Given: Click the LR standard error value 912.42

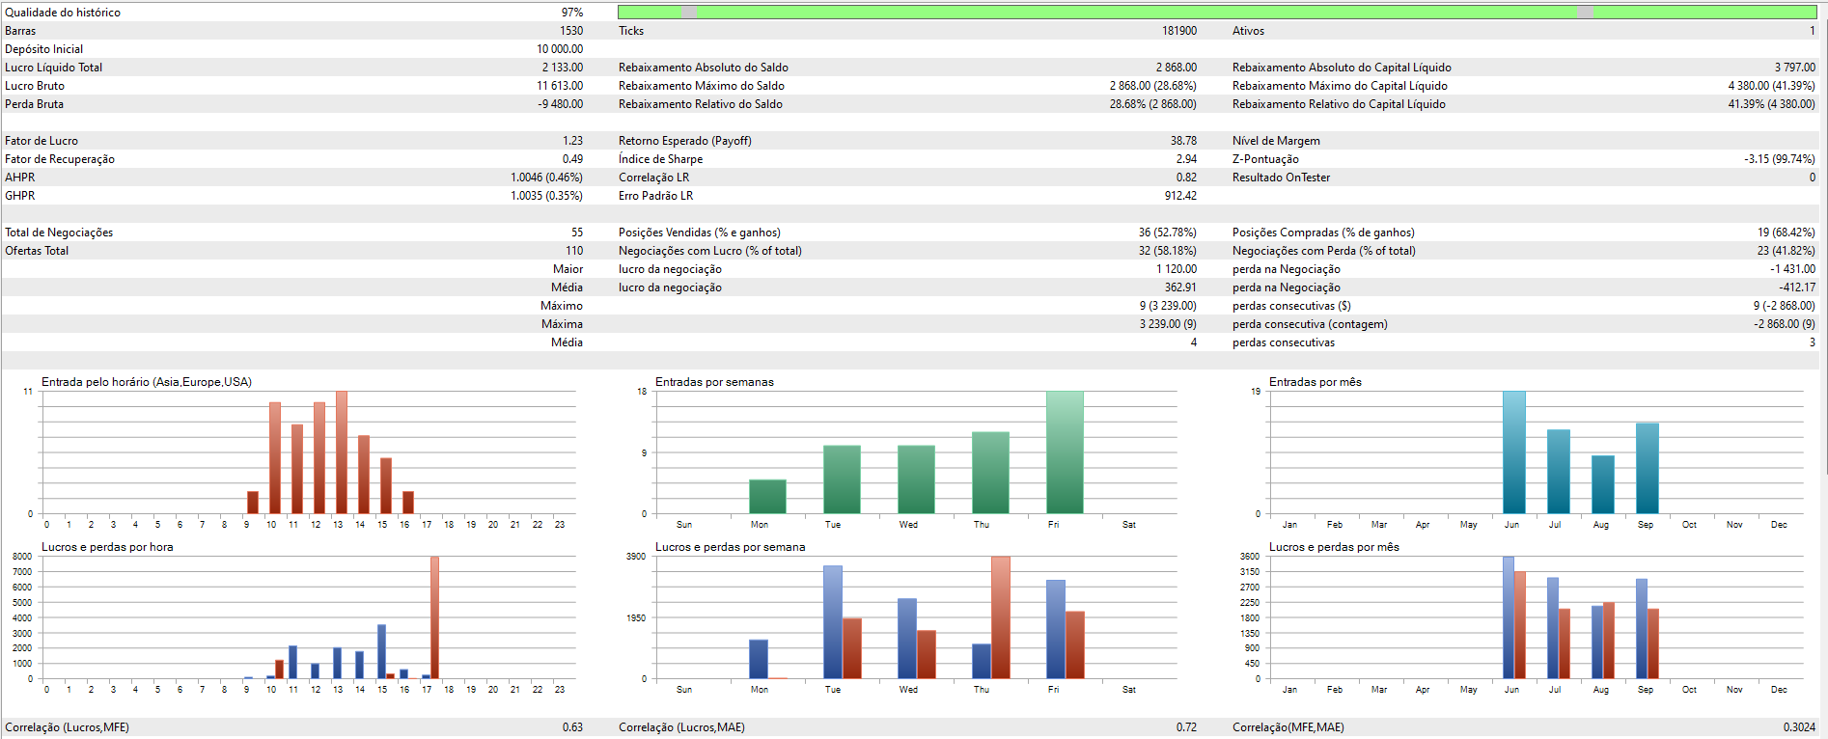Looking at the screenshot, I should pyautogui.click(x=1181, y=196).
